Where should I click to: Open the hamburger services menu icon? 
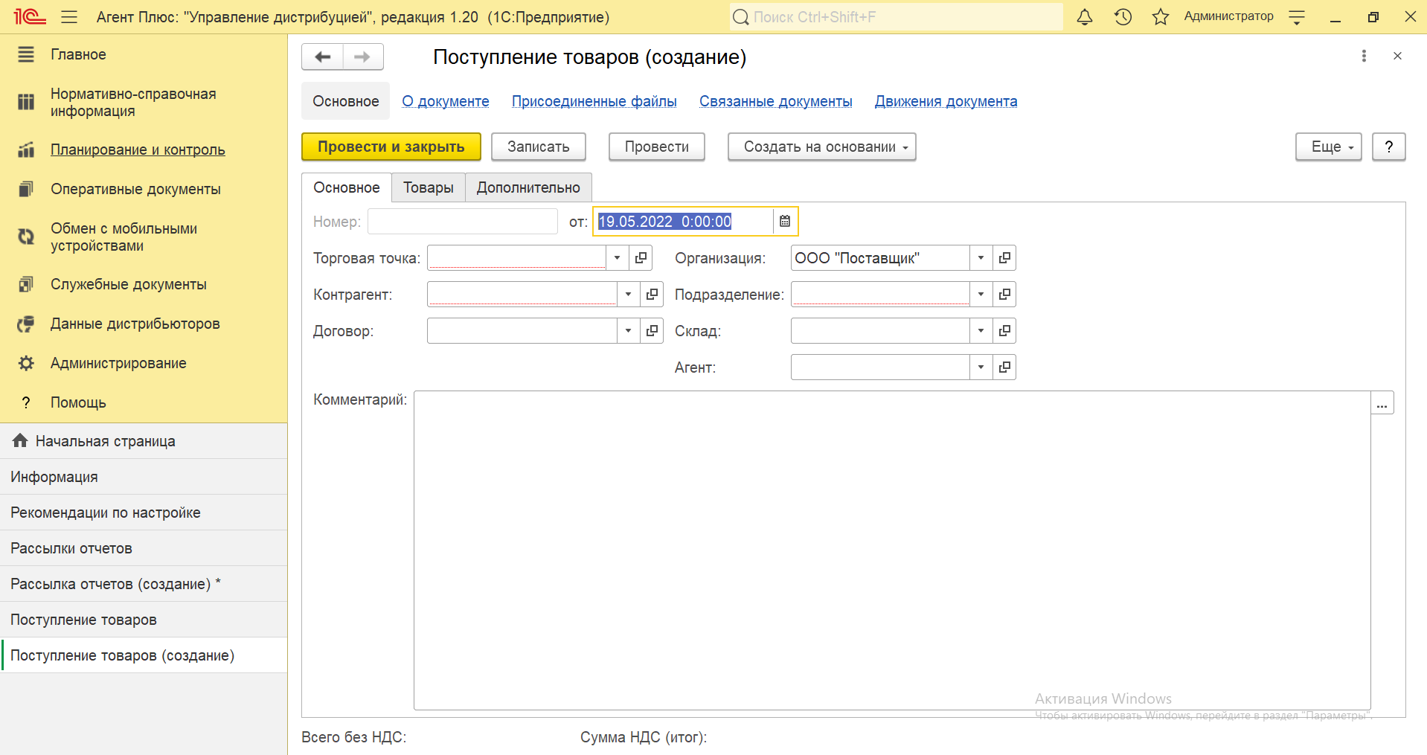pyautogui.click(x=69, y=16)
